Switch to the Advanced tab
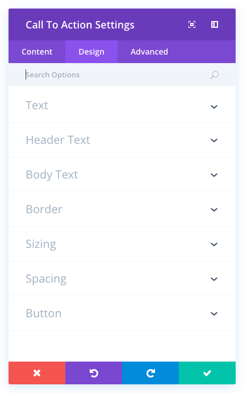Viewport: 247px width, 394px height. [149, 52]
